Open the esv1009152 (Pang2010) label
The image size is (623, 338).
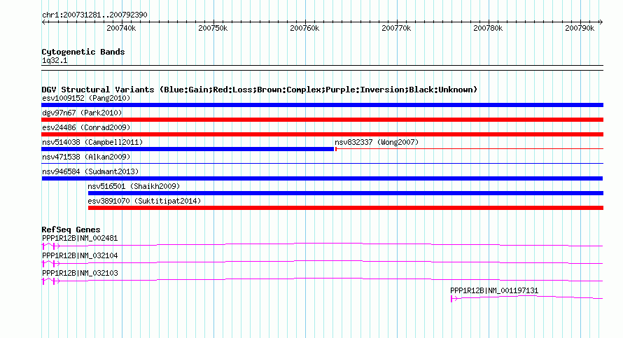(86, 98)
